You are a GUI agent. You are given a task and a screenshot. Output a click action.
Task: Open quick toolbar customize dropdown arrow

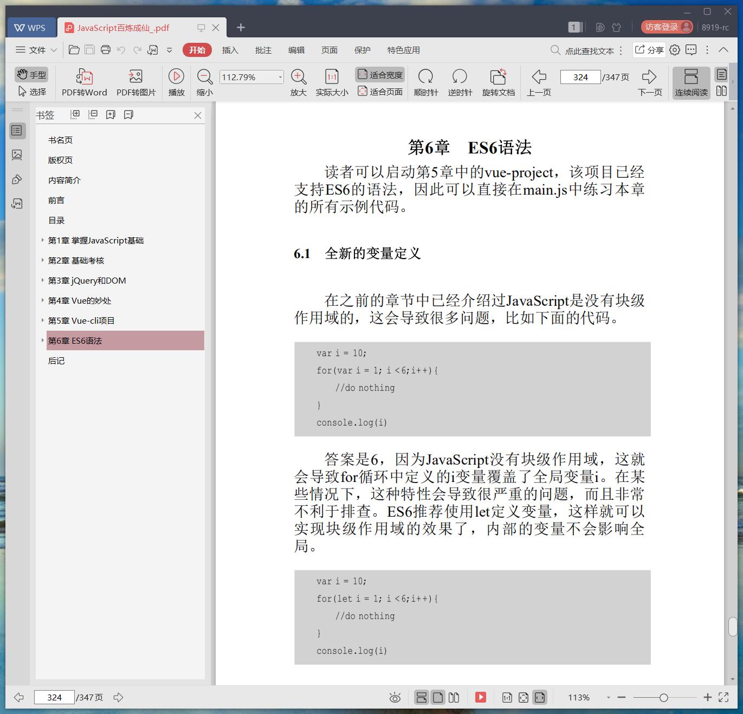169,50
